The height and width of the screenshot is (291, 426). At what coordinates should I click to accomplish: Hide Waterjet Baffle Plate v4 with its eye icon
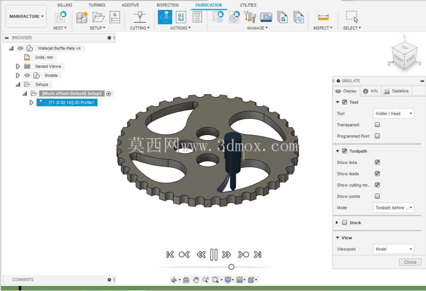20,48
